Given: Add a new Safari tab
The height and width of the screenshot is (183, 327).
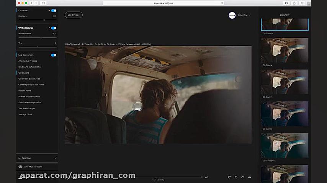Looking at the screenshot, I should [x=309, y=4].
